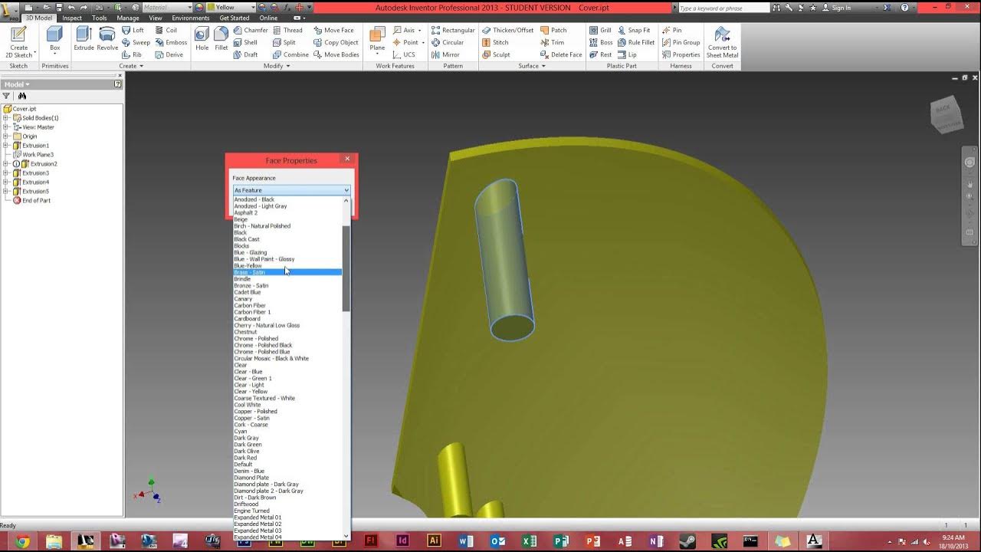
Task: Select the Grill plastic part tool
Action: click(600, 30)
